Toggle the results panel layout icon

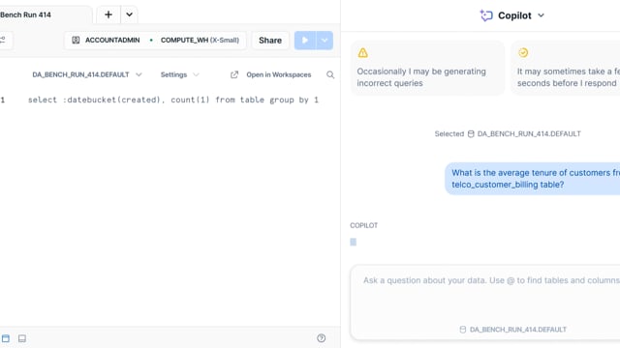[x=22, y=338]
